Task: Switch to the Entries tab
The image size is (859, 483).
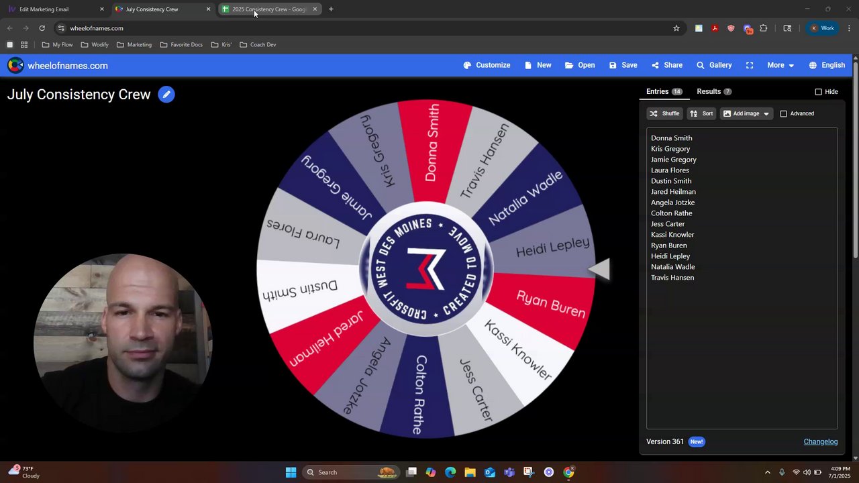Action: [x=664, y=91]
